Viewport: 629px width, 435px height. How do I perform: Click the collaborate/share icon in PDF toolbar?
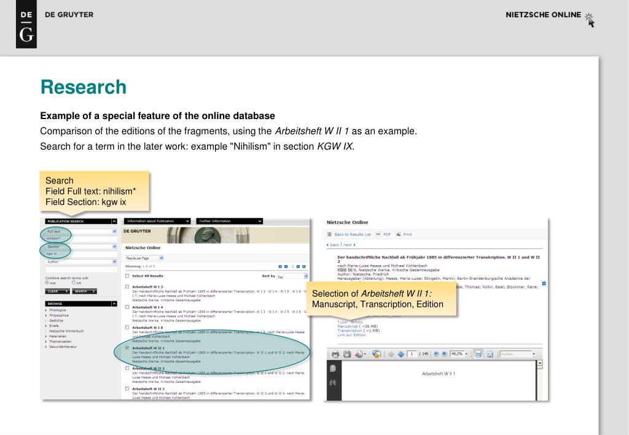[x=377, y=354]
